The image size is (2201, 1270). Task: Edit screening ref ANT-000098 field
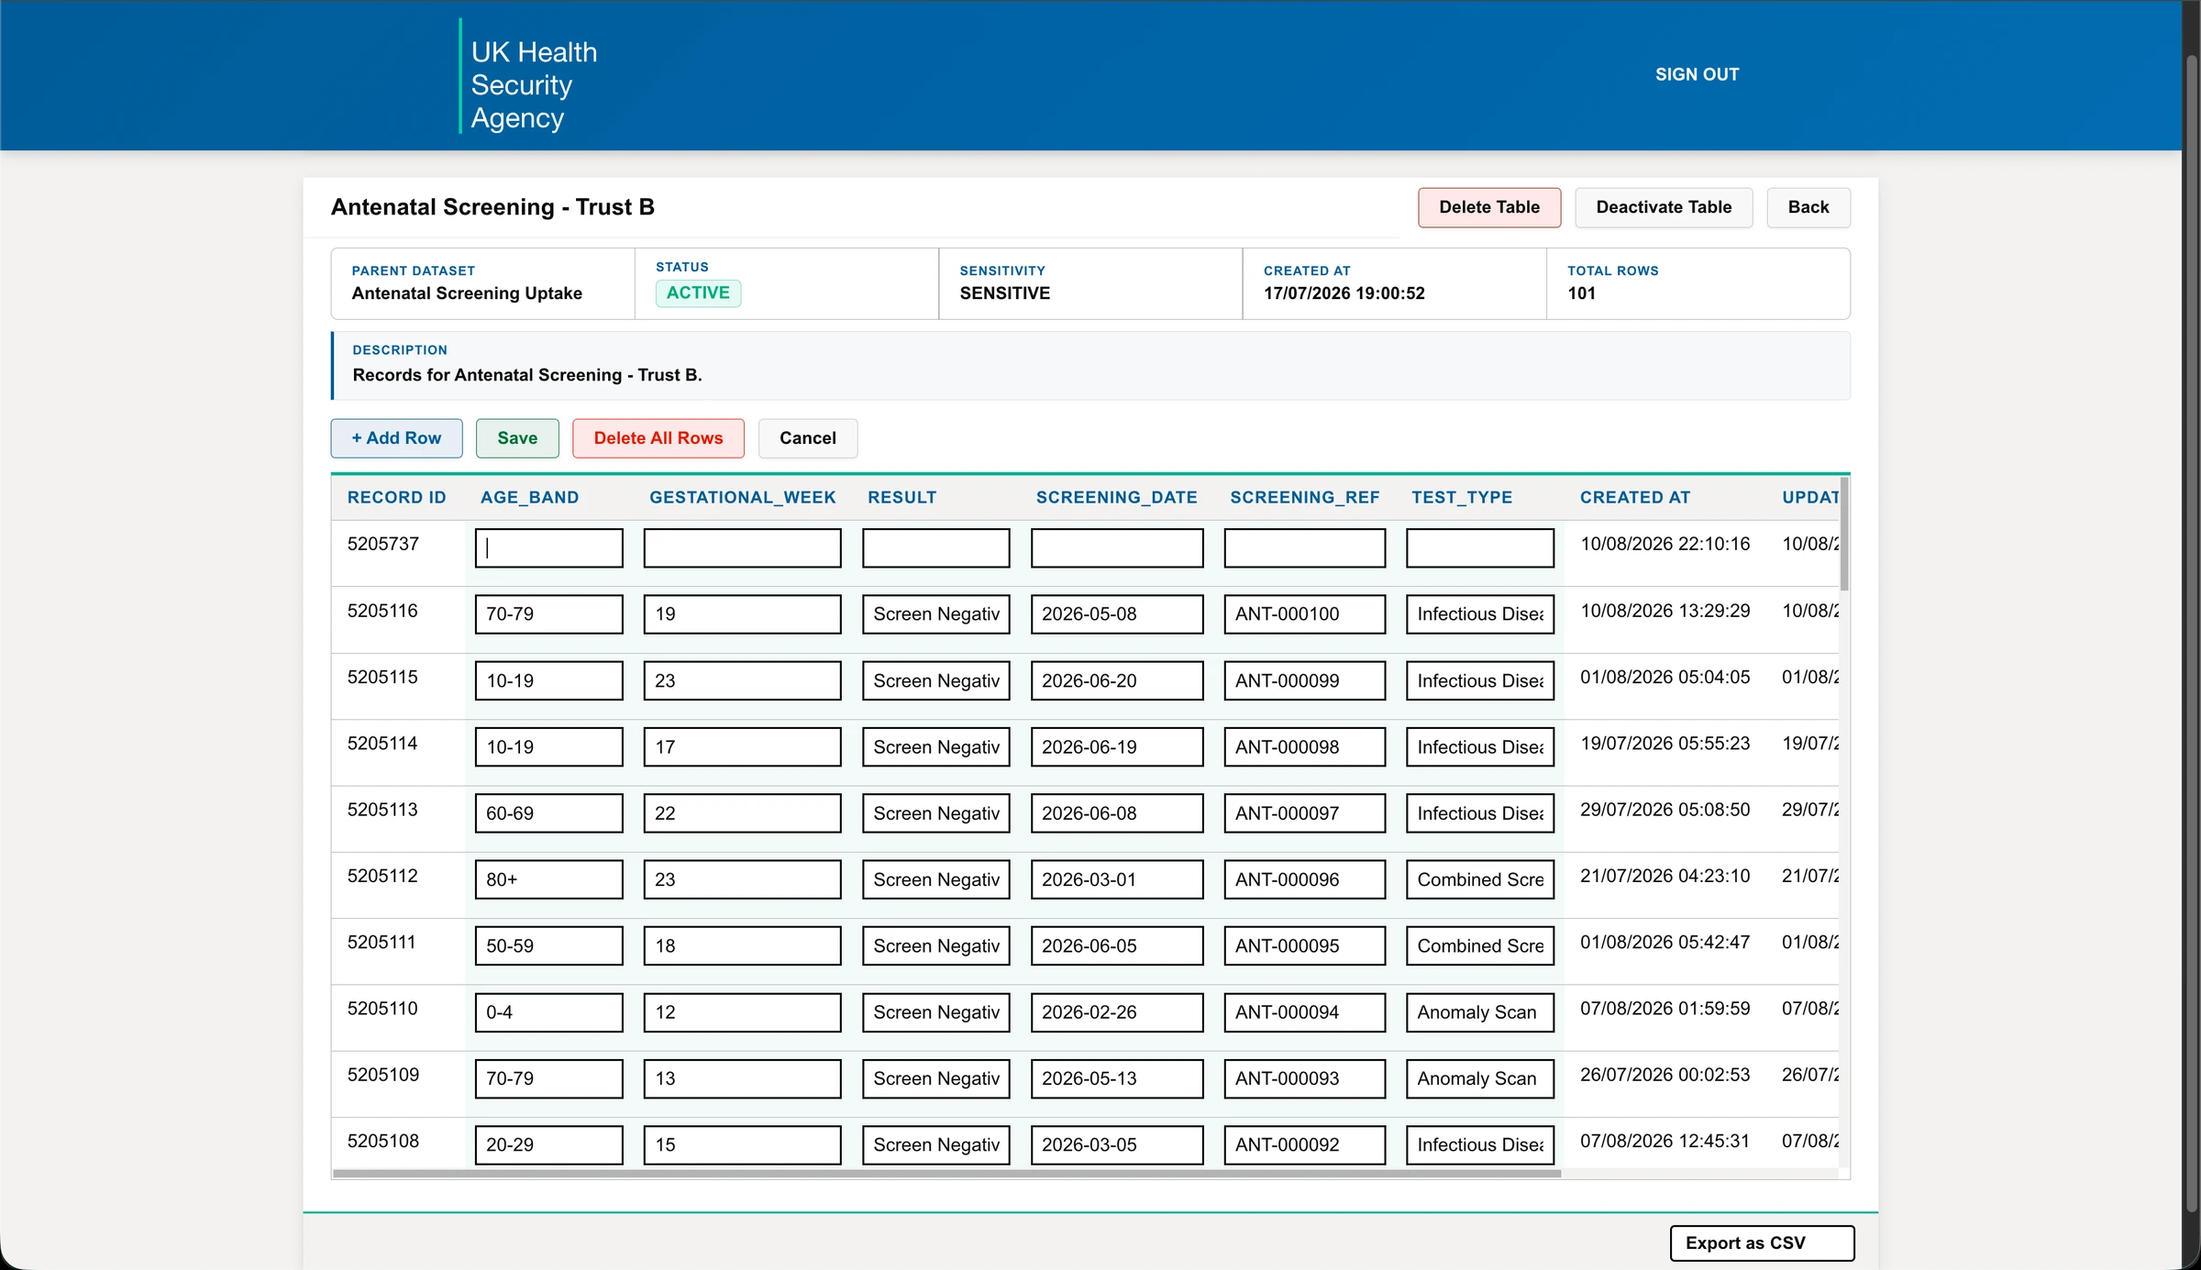pos(1304,746)
